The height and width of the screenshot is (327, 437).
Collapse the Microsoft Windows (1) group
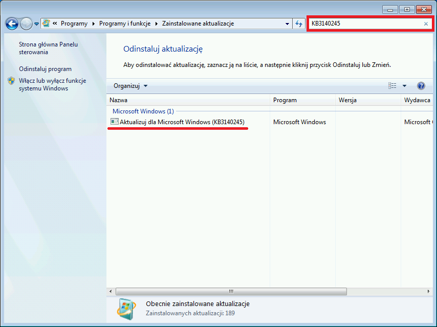(143, 111)
